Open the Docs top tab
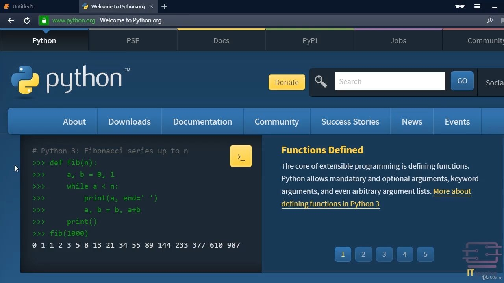Image resolution: width=504 pixels, height=283 pixels. click(221, 40)
